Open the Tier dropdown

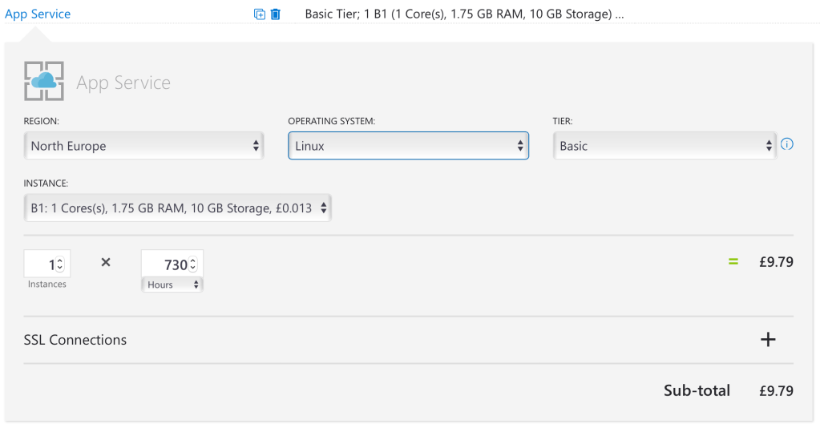pyautogui.click(x=664, y=146)
